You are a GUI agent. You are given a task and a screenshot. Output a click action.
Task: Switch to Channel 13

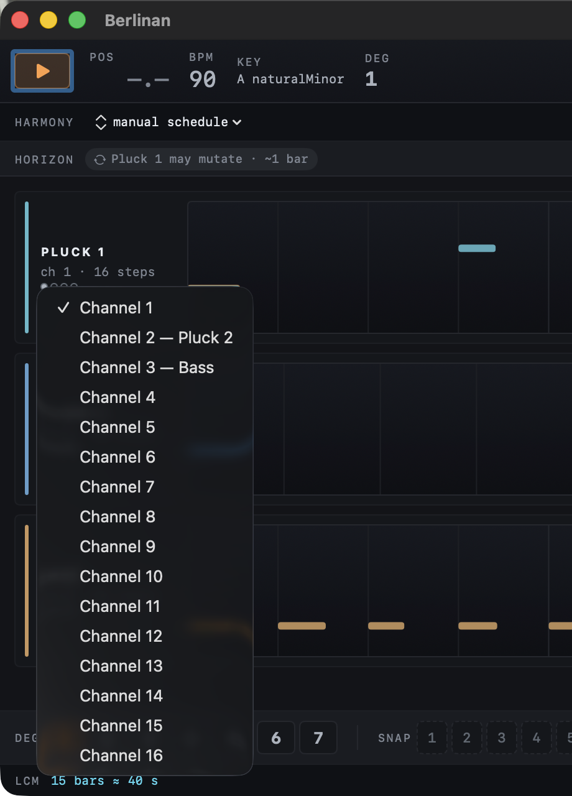click(145, 666)
